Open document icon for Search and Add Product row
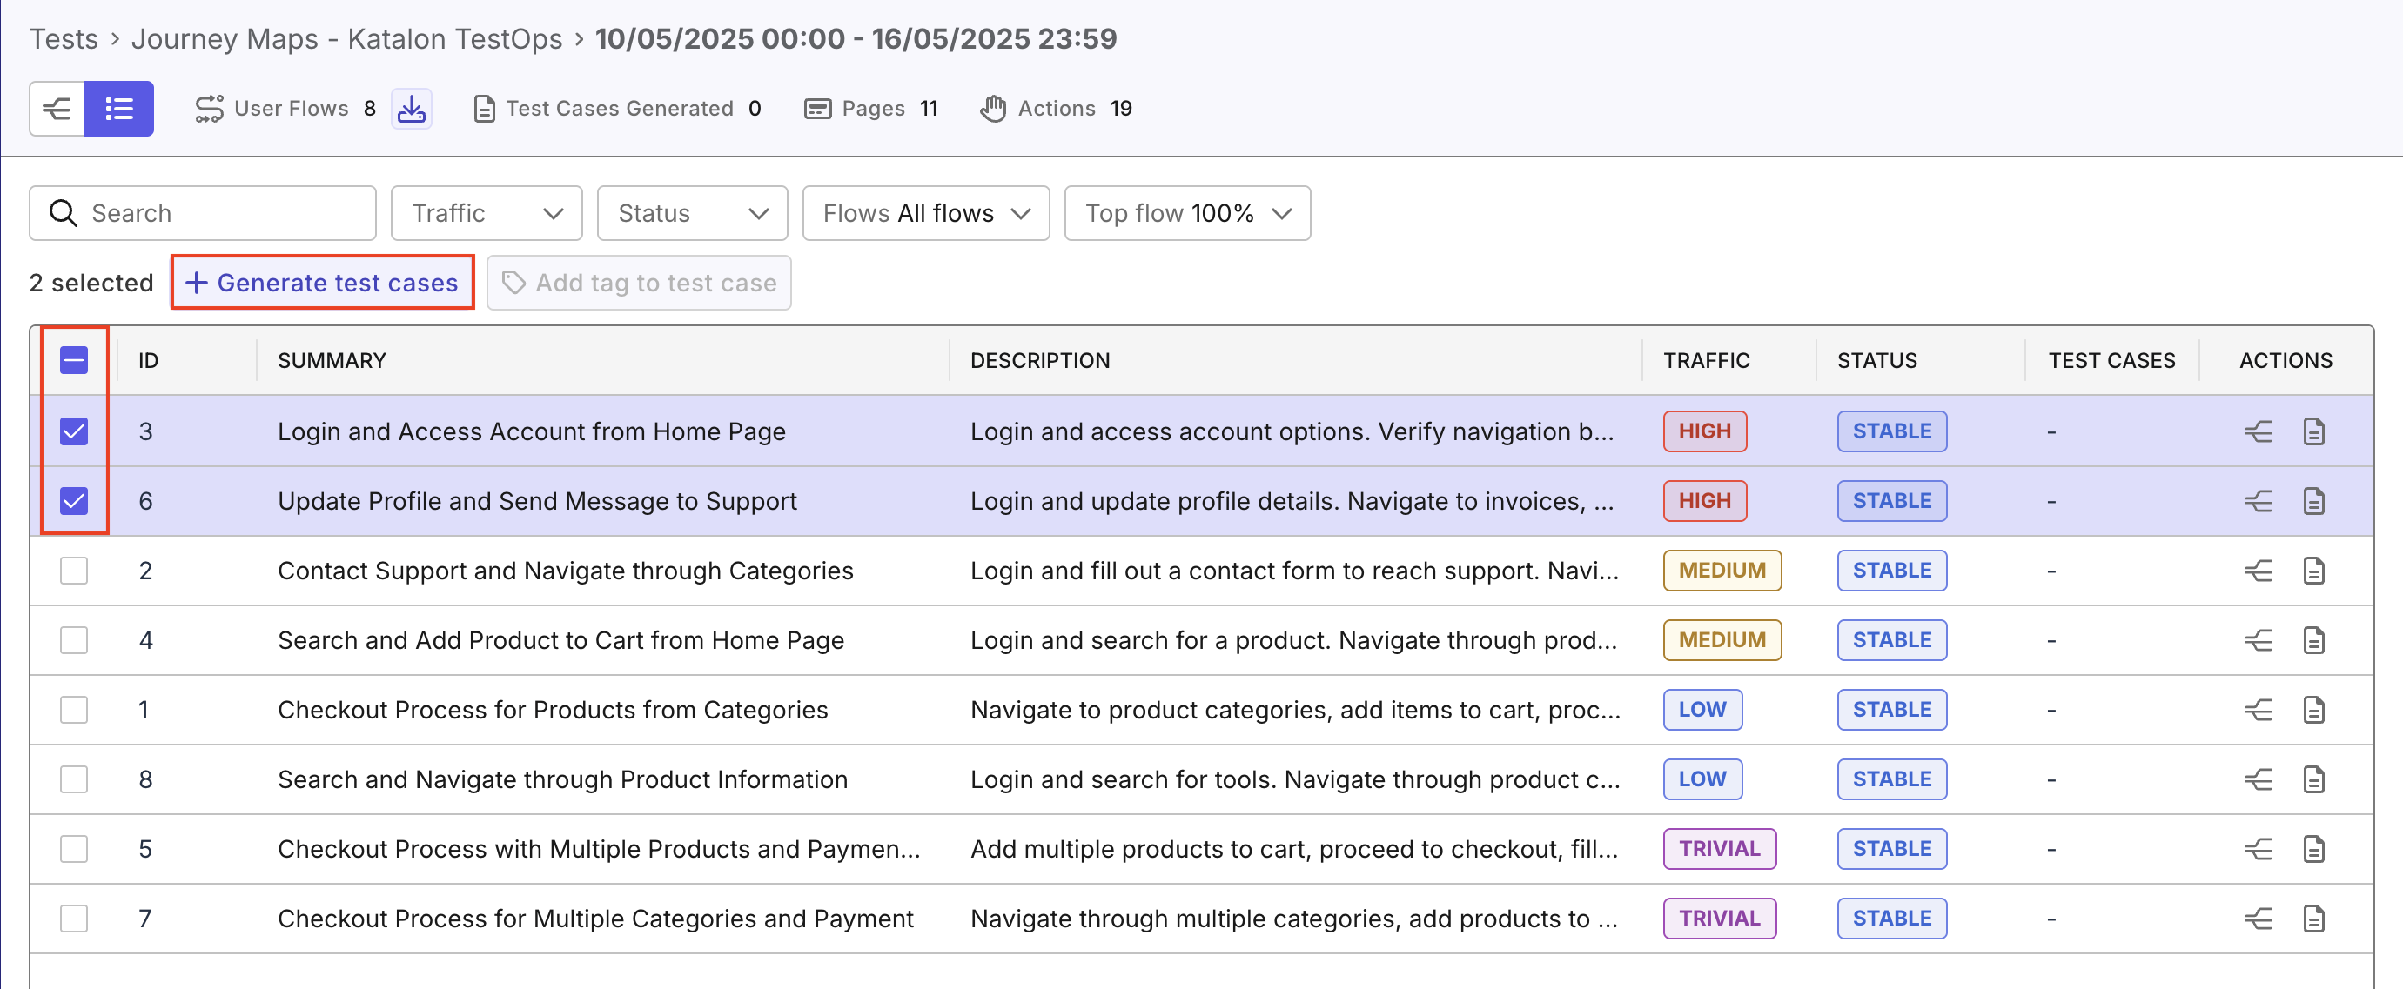 [2313, 640]
